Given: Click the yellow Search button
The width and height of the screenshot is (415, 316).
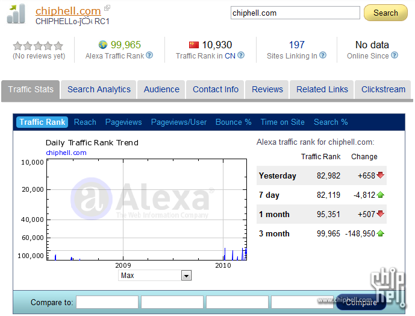Looking at the screenshot, I should pos(385,13).
